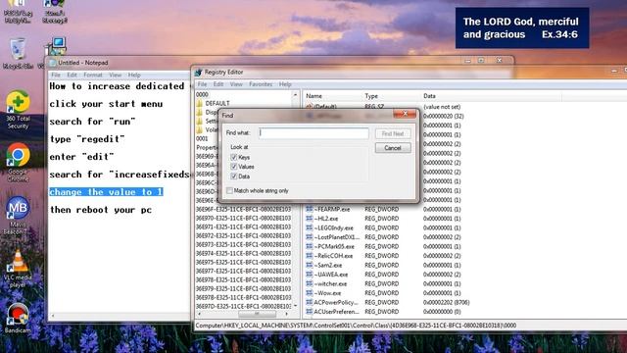The height and width of the screenshot is (353, 627).
Task: Select tree key 36E977-E325-11CE-BFC1
Action: click(243, 271)
